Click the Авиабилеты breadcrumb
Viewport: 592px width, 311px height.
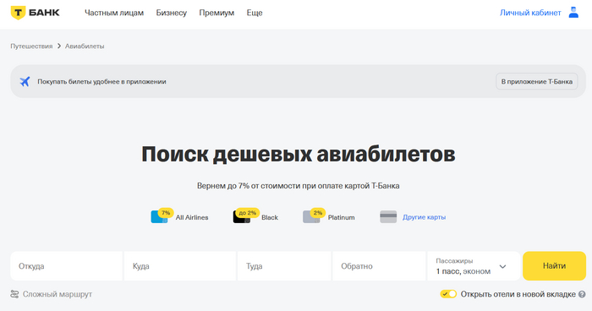(x=85, y=46)
